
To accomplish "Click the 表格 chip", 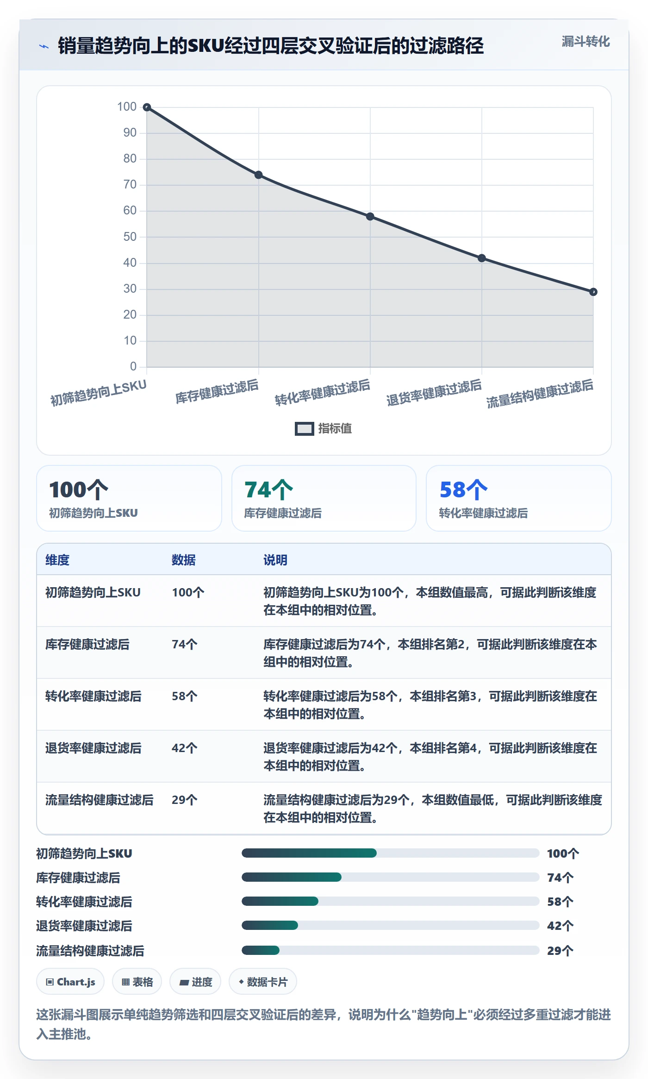I will point(137,982).
